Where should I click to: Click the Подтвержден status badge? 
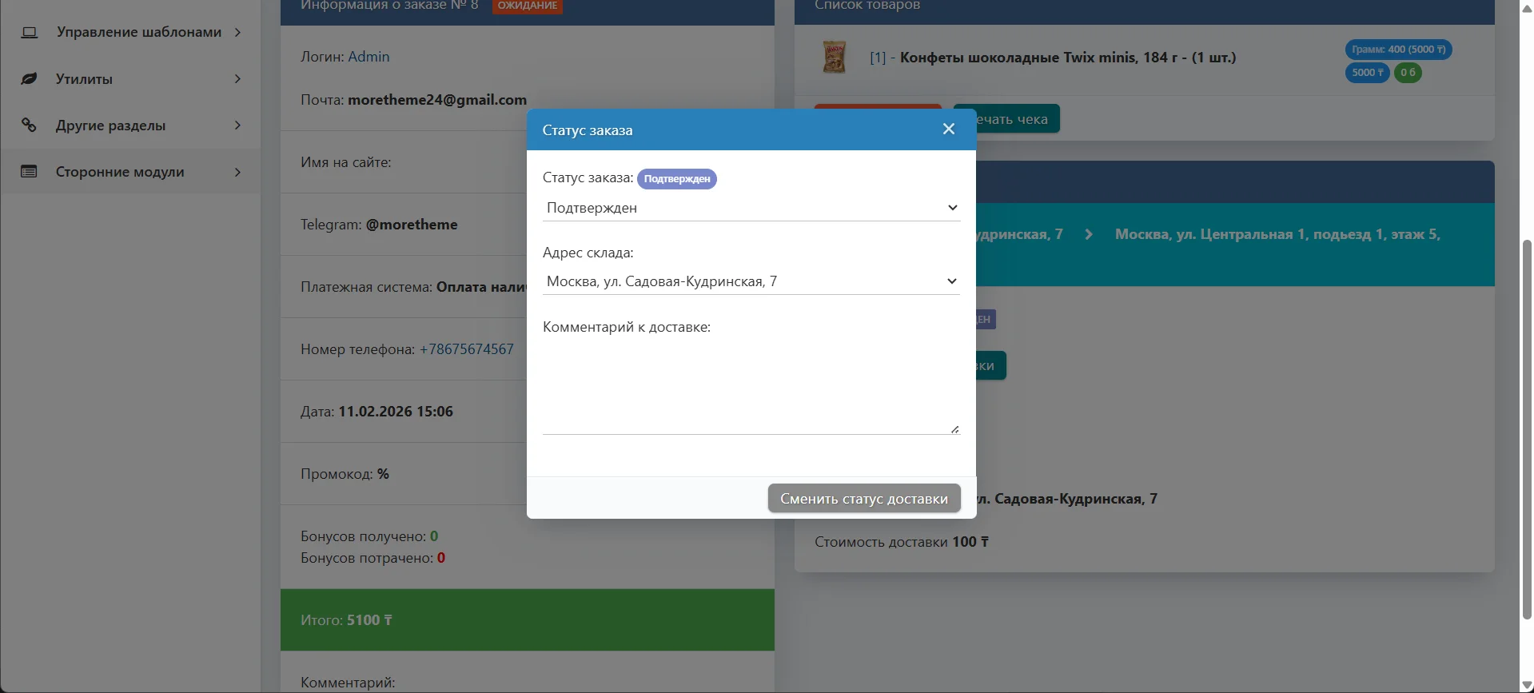point(676,179)
